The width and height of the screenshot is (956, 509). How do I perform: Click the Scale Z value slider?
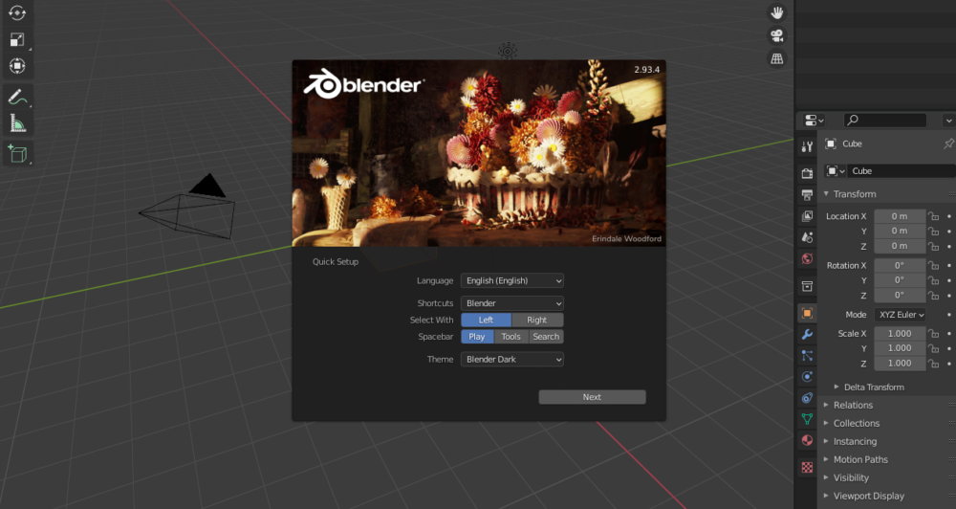[x=900, y=364]
